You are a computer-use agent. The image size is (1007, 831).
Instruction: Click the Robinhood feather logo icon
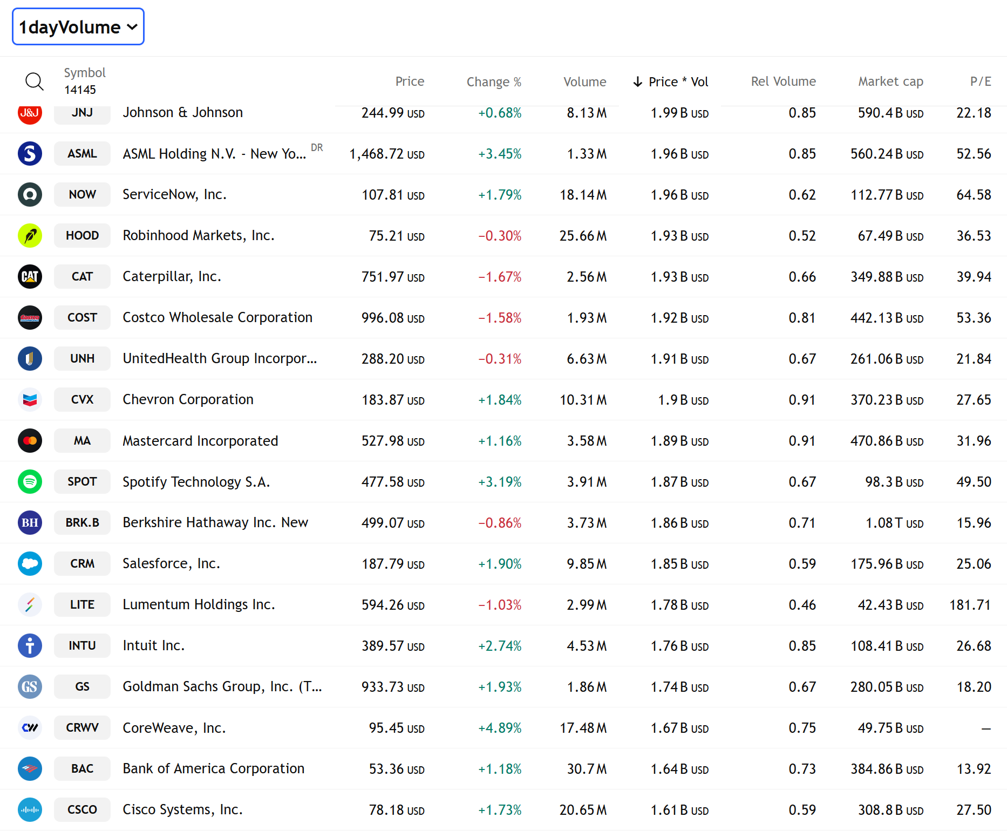tap(30, 236)
